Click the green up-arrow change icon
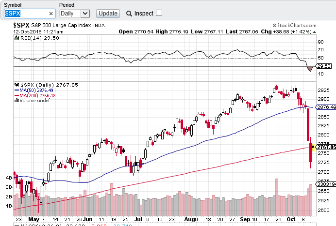 click(314, 32)
